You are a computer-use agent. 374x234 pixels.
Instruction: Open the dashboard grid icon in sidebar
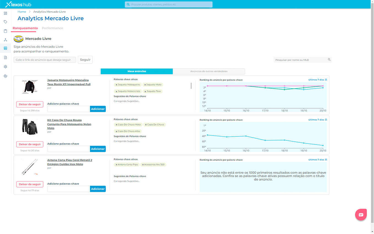[x=5, y=13]
